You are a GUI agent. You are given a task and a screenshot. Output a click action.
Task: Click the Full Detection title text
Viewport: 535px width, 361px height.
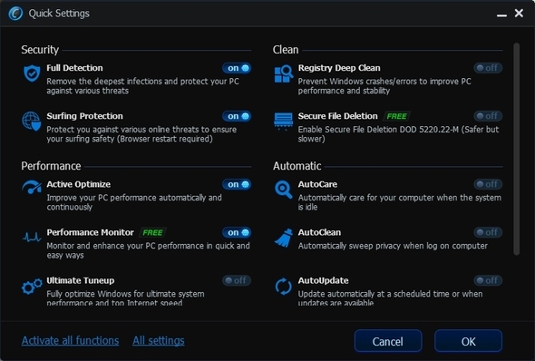point(74,68)
